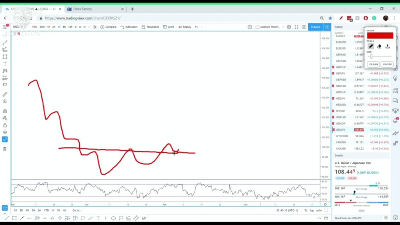
Task: Set date range to All
Action: click(x=64, y=211)
